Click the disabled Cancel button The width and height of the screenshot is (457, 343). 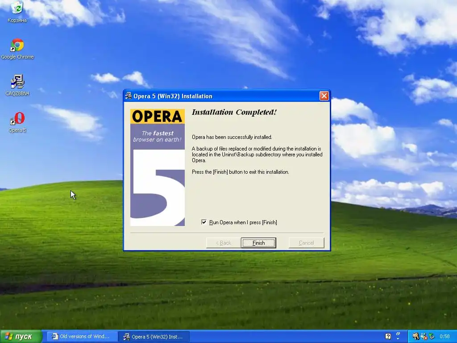(306, 243)
